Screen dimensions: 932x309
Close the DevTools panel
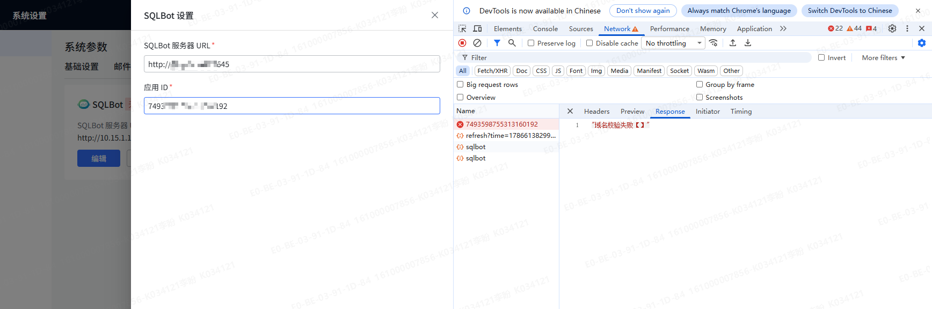click(x=922, y=28)
